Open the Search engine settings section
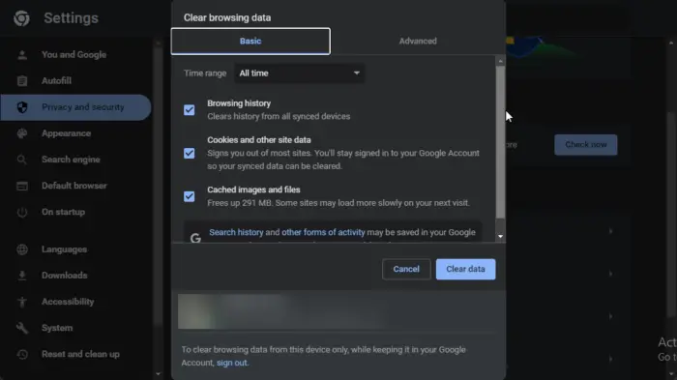 point(76,160)
